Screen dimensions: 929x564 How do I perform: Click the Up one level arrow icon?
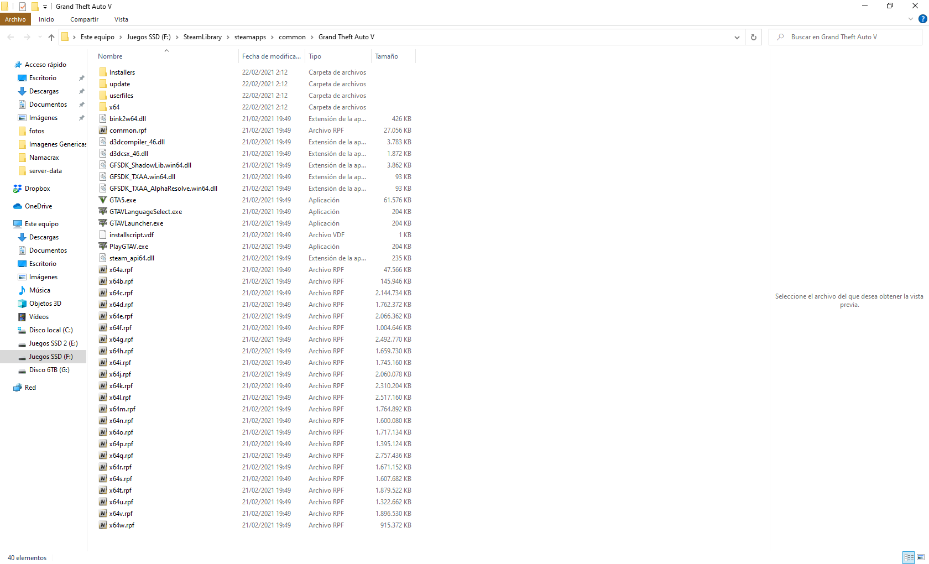tap(51, 37)
